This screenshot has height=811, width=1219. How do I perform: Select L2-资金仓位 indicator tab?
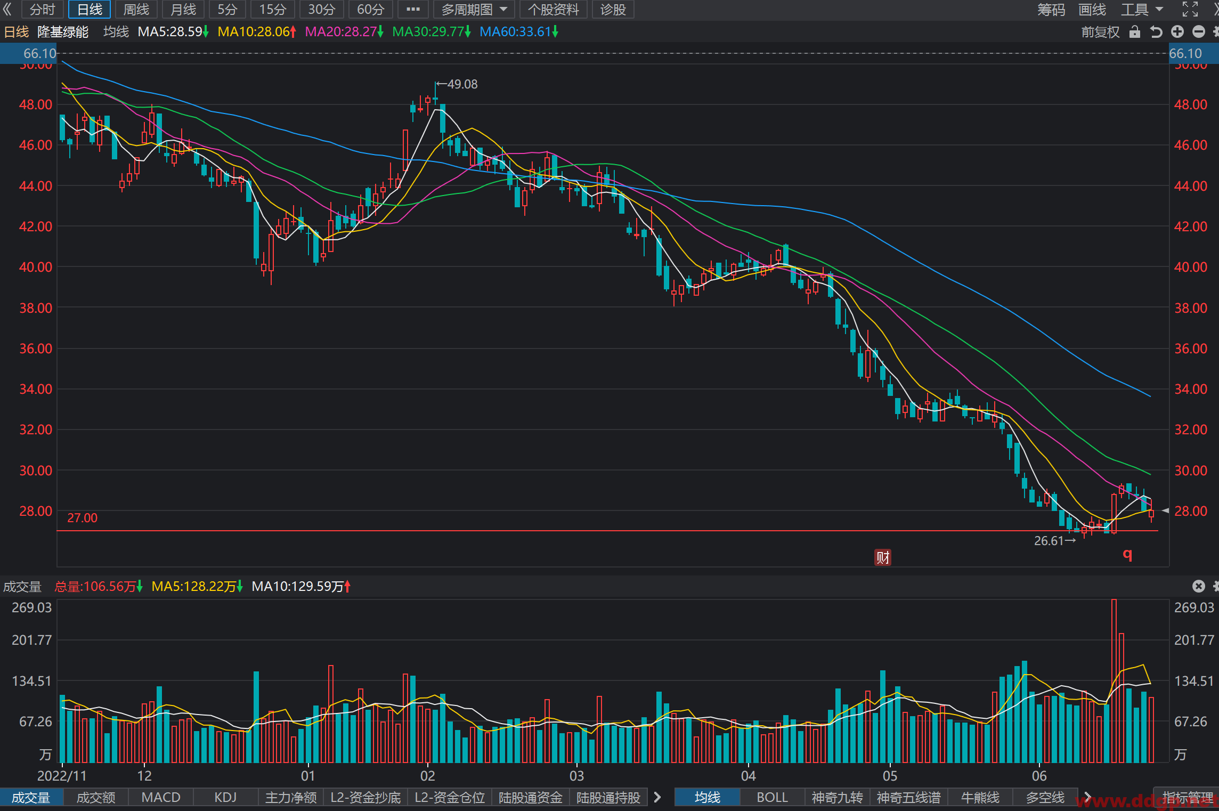click(450, 797)
